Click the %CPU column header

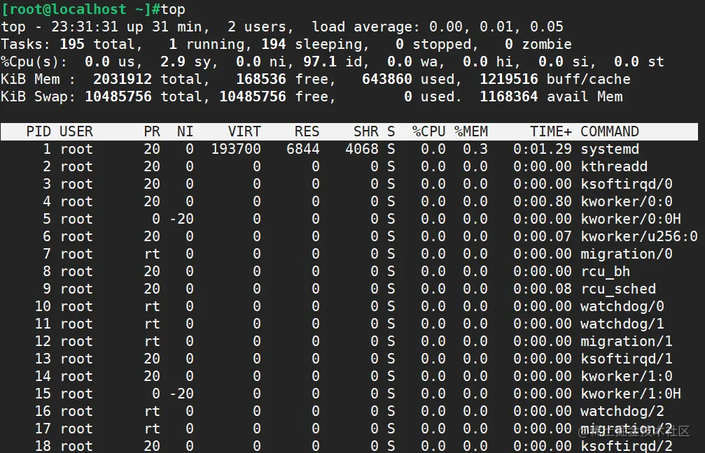click(429, 131)
